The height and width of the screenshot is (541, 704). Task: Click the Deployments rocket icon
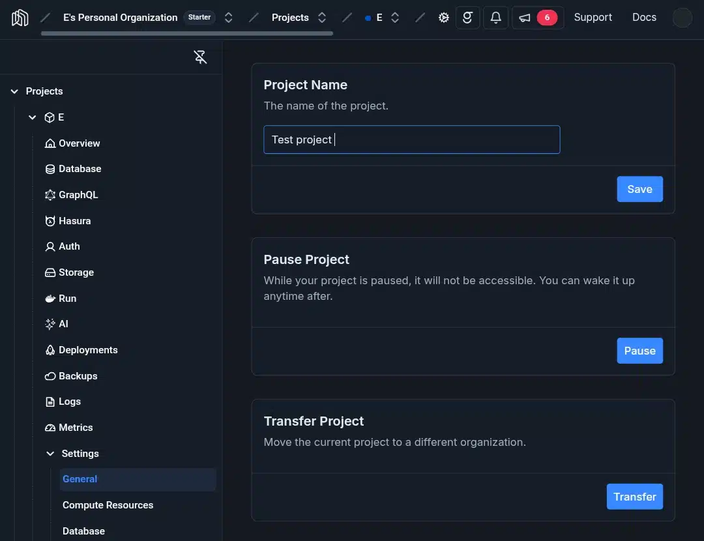pyautogui.click(x=50, y=350)
